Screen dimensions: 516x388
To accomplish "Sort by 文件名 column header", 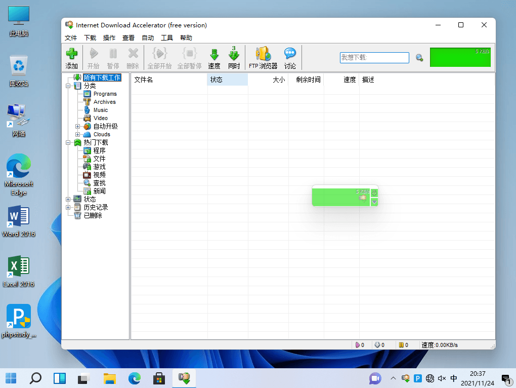I will click(x=169, y=80).
